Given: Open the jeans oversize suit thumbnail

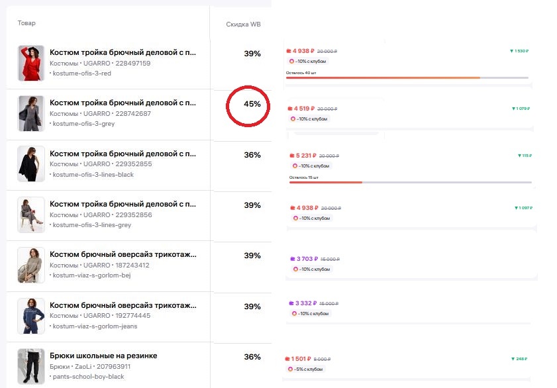Looking at the screenshot, I should coord(31,315).
